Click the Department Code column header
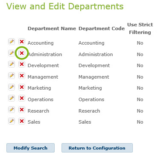 [x=102, y=28]
